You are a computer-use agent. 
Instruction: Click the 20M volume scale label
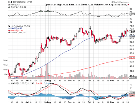point(5,60)
